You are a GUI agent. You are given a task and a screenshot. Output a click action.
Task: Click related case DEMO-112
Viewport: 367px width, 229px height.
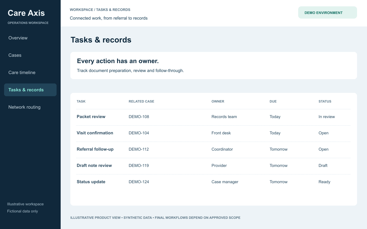[139, 149]
